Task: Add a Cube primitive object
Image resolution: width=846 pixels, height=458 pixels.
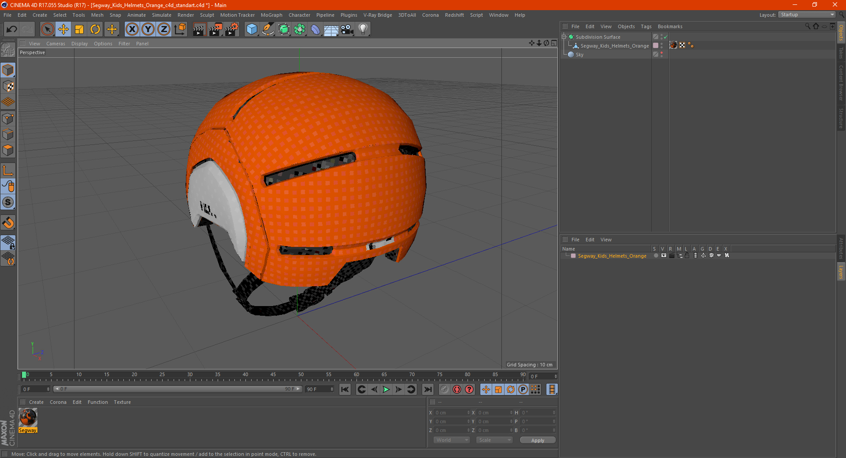Action: click(x=252, y=30)
